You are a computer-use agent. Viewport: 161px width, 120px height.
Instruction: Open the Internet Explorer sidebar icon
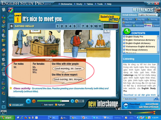(x=4, y=69)
